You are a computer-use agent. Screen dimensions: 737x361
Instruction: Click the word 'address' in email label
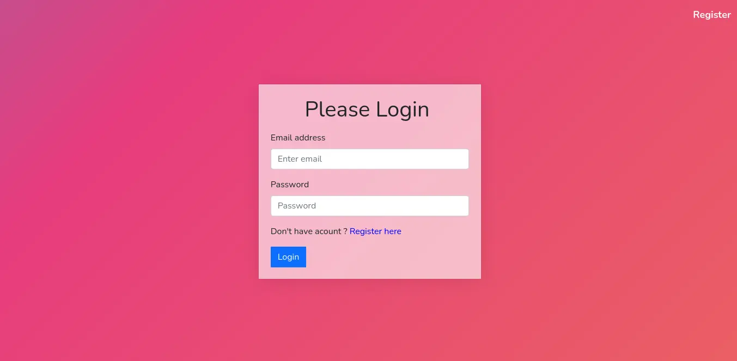[x=309, y=138]
